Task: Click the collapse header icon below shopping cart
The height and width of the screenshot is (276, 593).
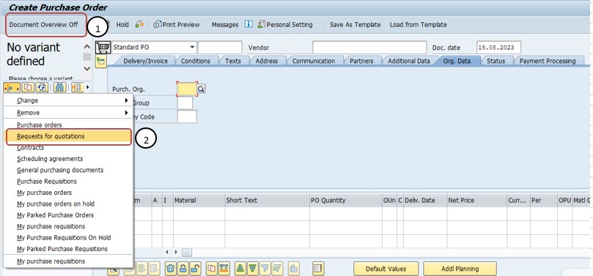Action: [x=101, y=61]
